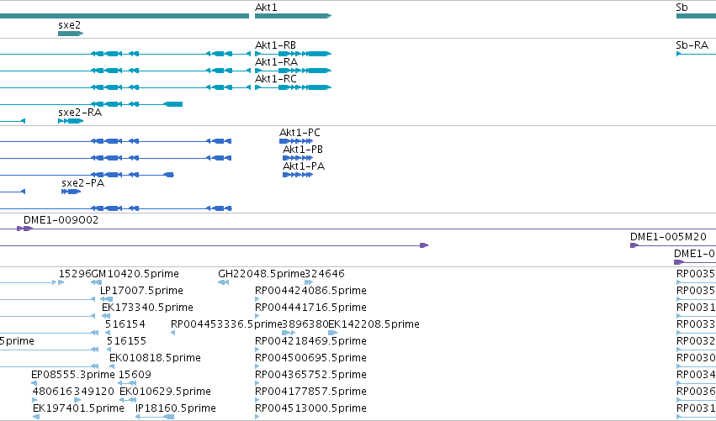Image resolution: width=716 pixels, height=421 pixels.
Task: Select the Akt1-RB transcript exon glyph
Action: point(293,54)
